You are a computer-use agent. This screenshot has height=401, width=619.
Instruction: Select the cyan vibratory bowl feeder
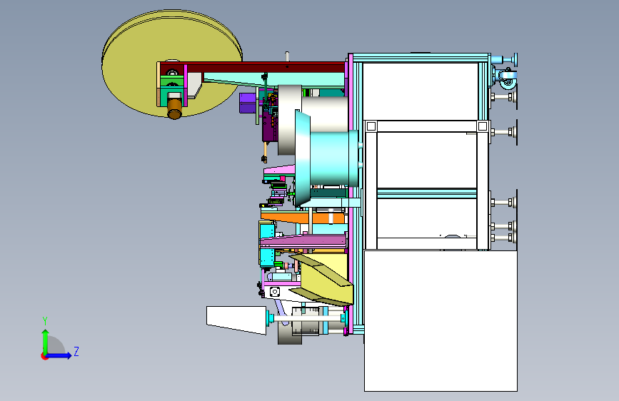[326, 158]
